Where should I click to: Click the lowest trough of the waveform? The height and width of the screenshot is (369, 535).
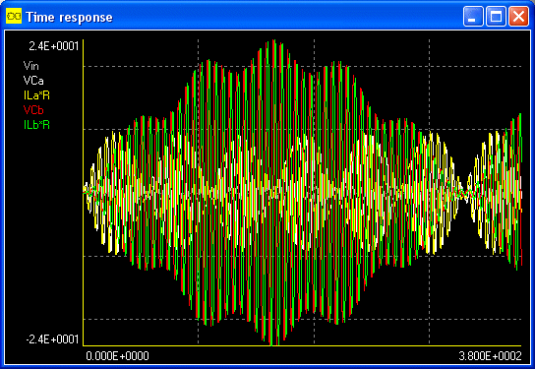point(271,343)
